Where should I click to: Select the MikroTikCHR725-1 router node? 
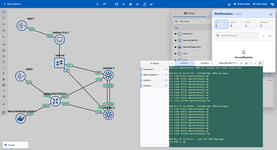55,101
